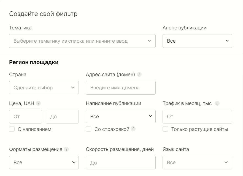Click the info icon next to Со страховкой
This screenshot has width=243, height=176.
[133, 129]
